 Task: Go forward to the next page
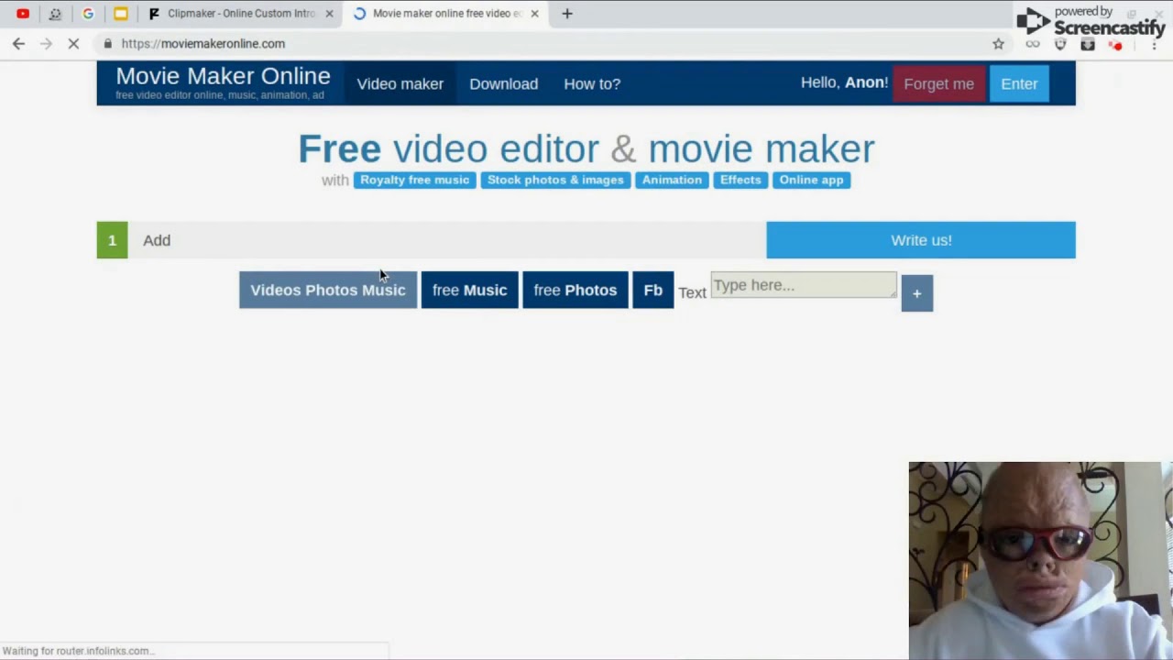pos(46,43)
